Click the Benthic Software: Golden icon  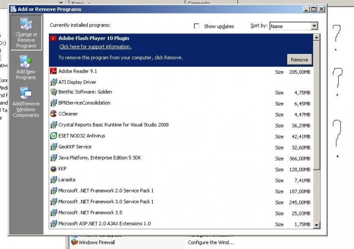click(x=53, y=92)
